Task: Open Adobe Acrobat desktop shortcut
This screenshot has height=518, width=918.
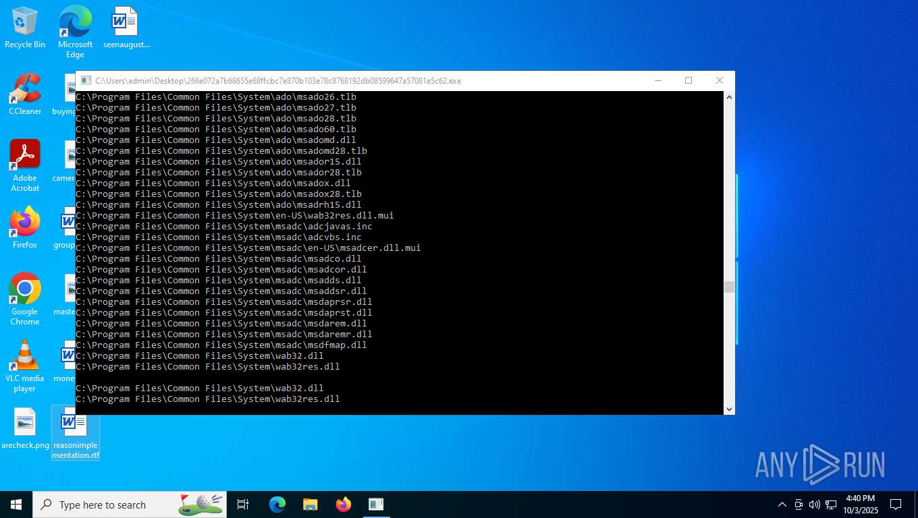Action: click(25, 166)
